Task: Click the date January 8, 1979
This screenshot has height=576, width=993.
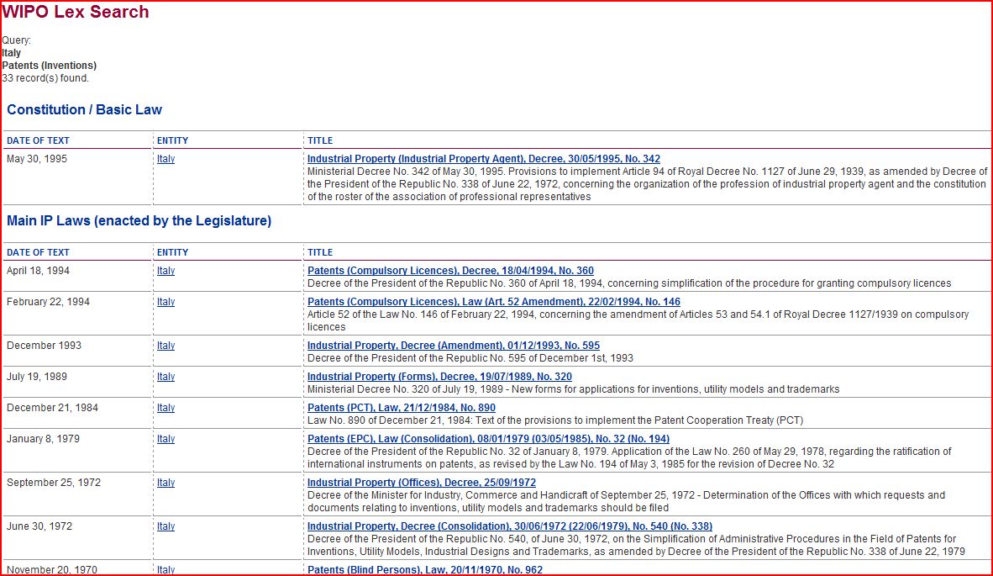Action: pyautogui.click(x=43, y=438)
